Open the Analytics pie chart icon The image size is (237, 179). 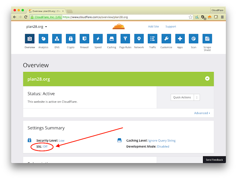click(43, 39)
